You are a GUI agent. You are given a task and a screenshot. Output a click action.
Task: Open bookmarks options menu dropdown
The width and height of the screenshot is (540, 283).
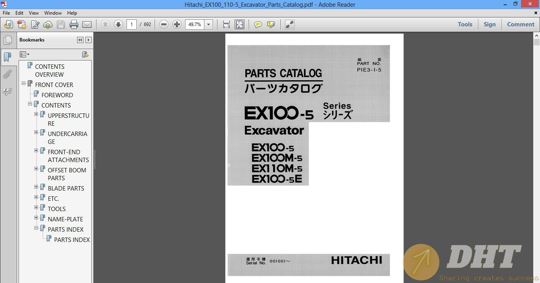pos(25,55)
